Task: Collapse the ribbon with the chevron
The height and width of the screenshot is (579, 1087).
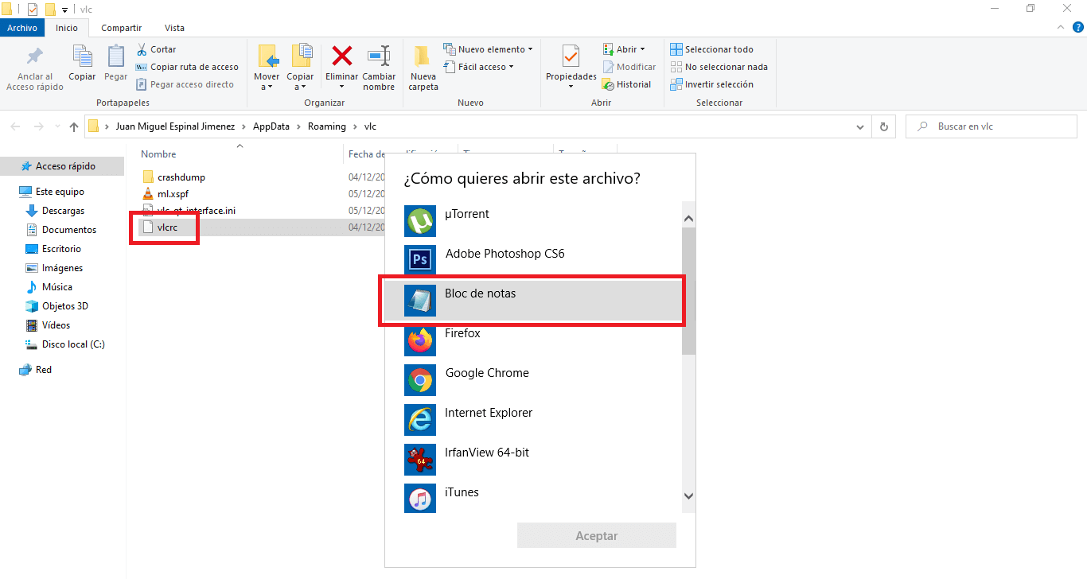Action: point(1059,27)
